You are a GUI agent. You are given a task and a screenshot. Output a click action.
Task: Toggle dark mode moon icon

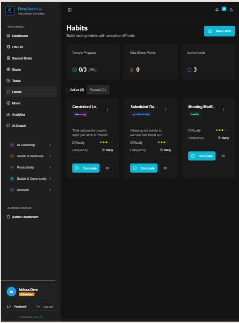(232, 10)
